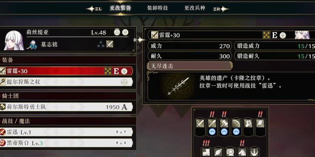The width and height of the screenshot is (315, 157).
Task: Select the magic tome icon
Action: (x=260, y=123)
